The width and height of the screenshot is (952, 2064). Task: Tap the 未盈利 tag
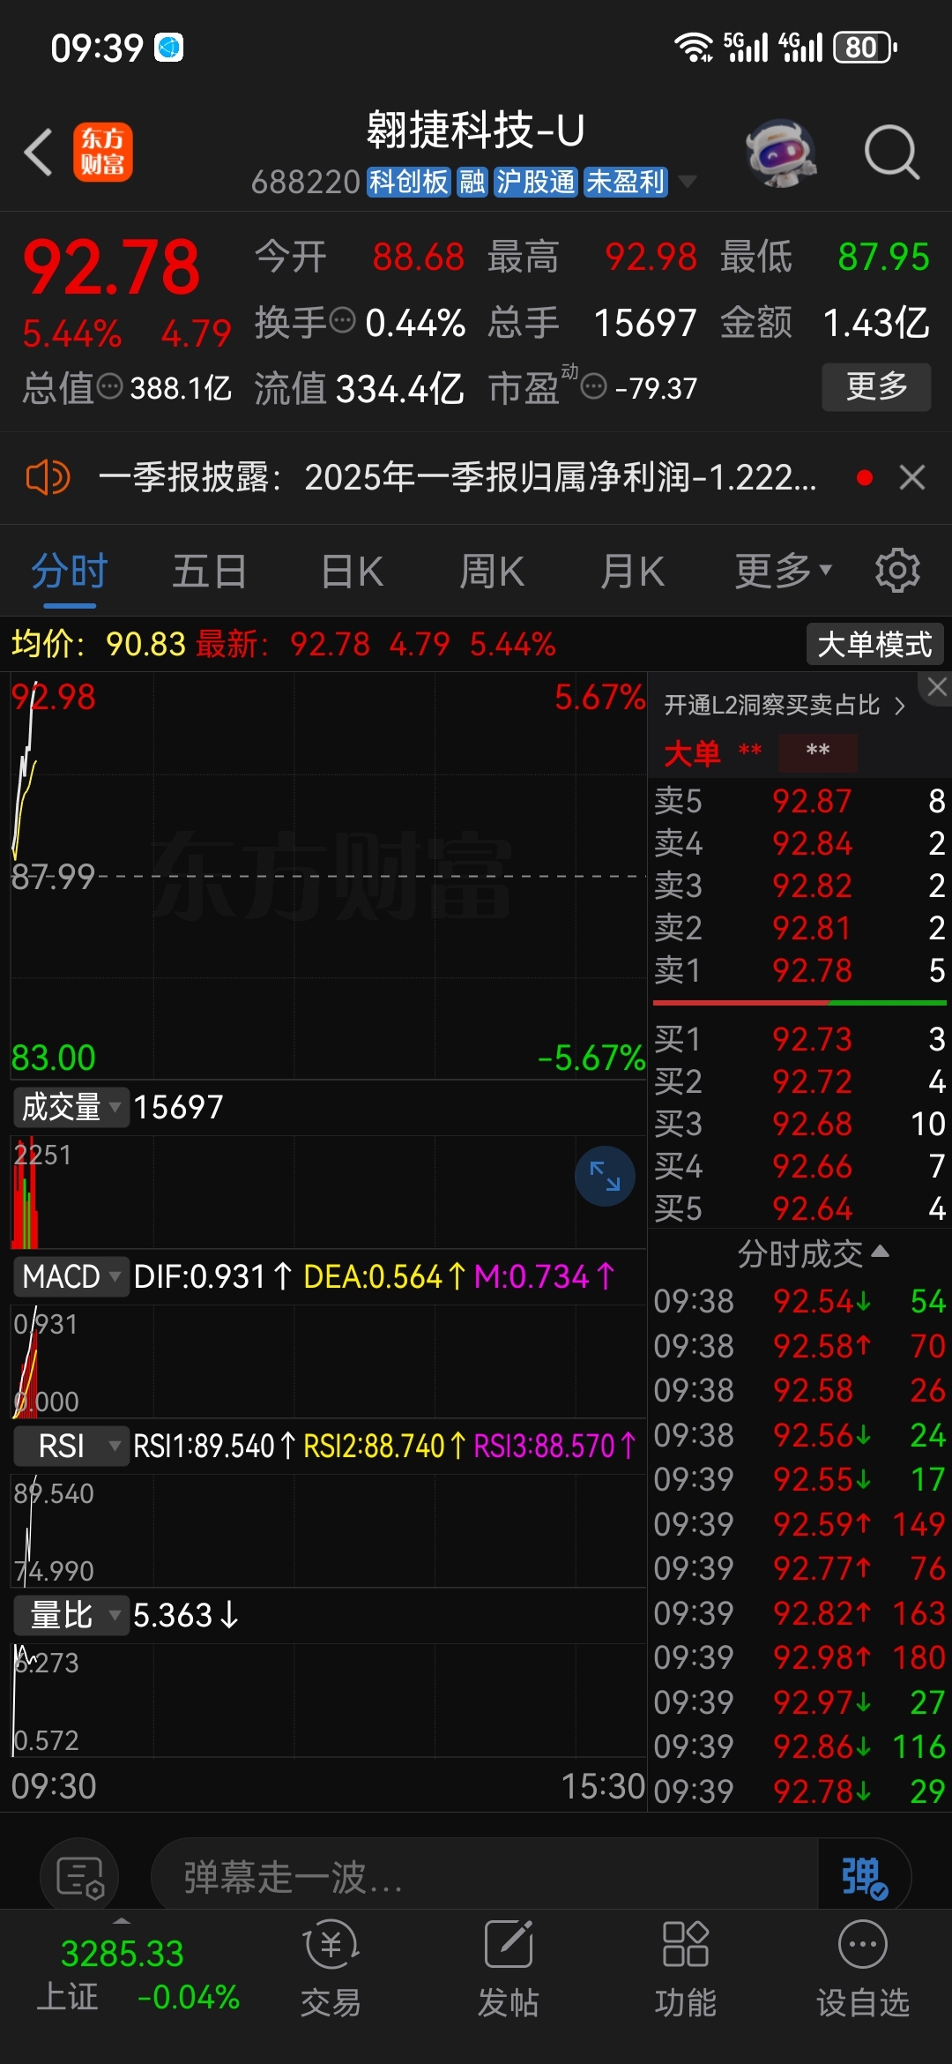tap(625, 182)
